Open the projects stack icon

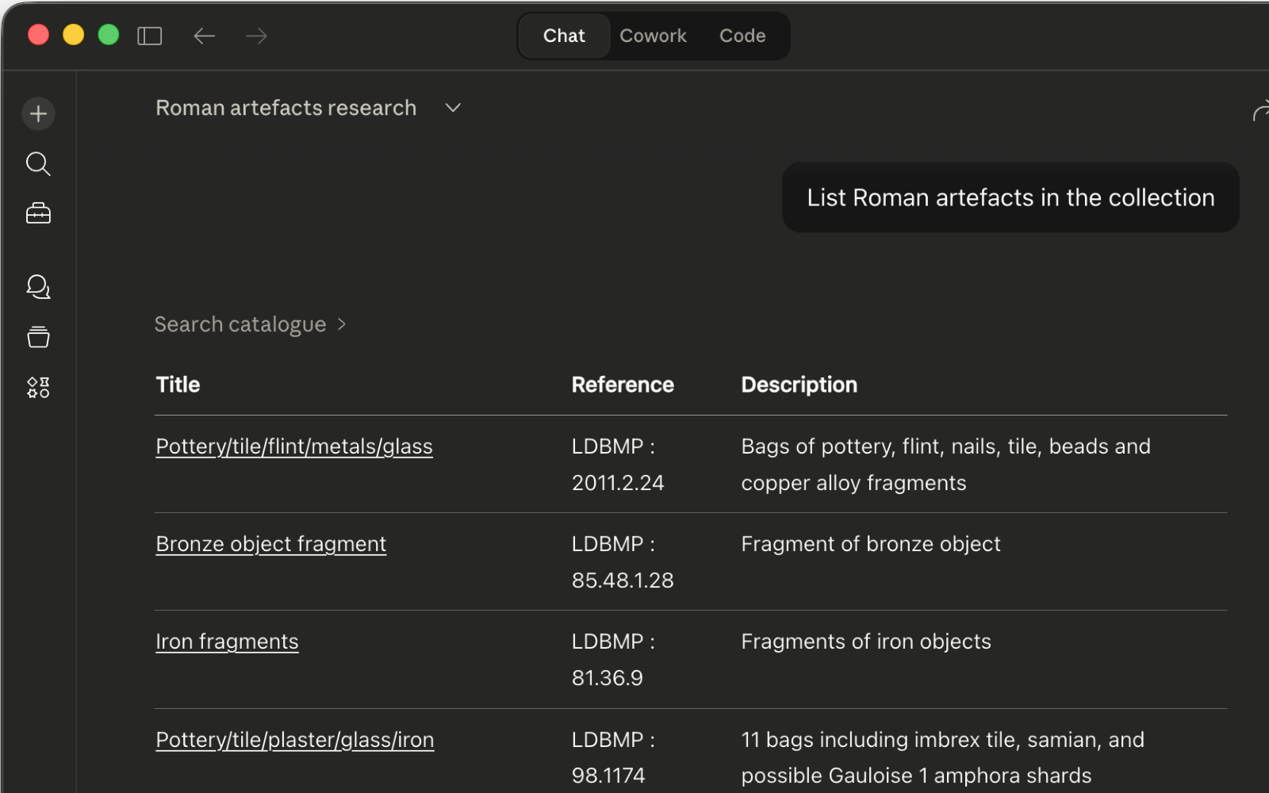38,337
